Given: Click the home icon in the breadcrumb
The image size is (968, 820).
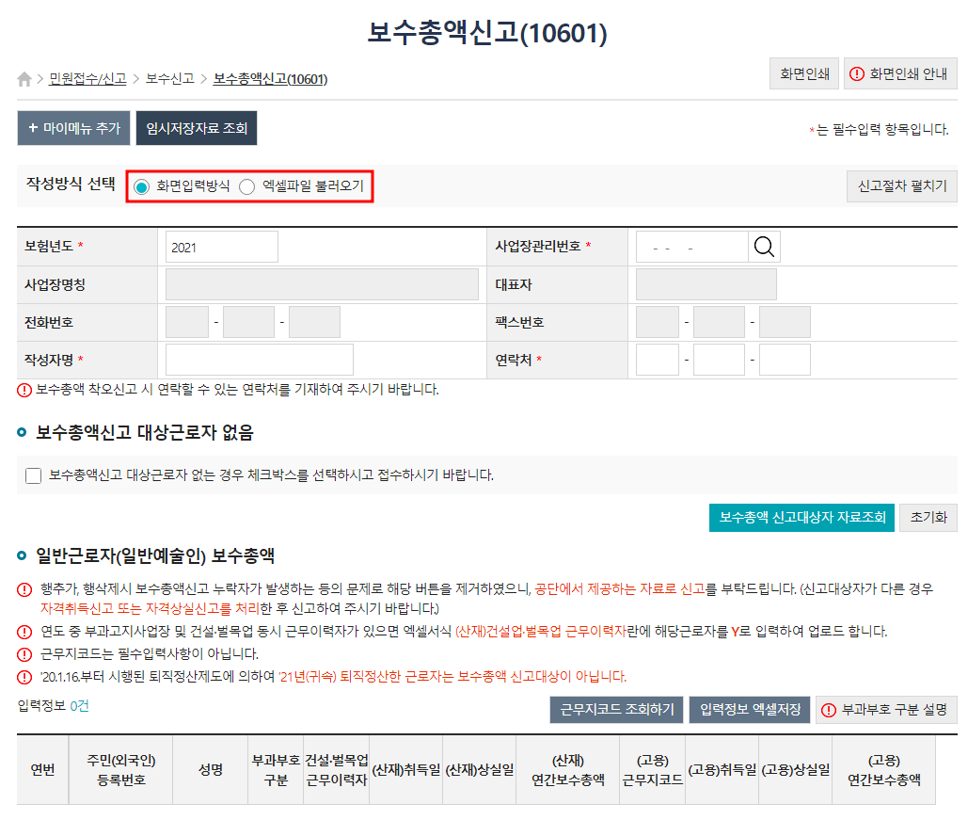Looking at the screenshot, I should [x=23, y=79].
